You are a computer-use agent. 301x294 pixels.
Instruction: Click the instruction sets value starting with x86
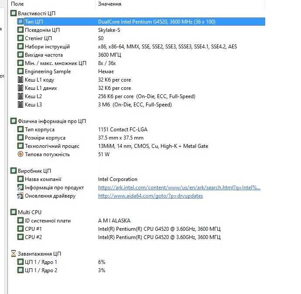[168, 46]
